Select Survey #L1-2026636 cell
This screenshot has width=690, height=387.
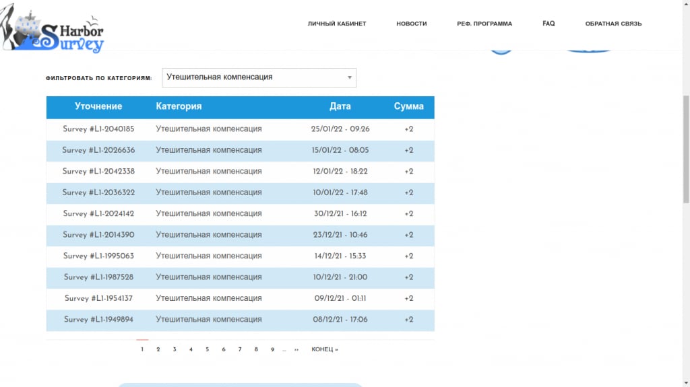(98, 150)
